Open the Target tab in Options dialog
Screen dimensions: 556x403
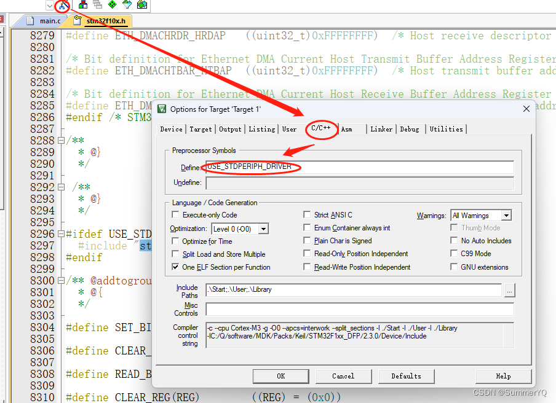[x=201, y=129]
